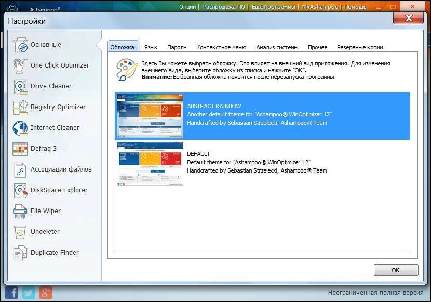Click the Ashampoo gear logo icon
This screenshot has height=302, width=431.
click(x=12, y=9)
